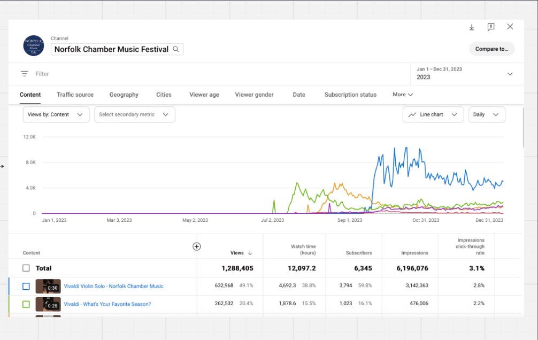The width and height of the screenshot is (538, 340).
Task: Switch to the Geography tab
Action: [x=124, y=95]
